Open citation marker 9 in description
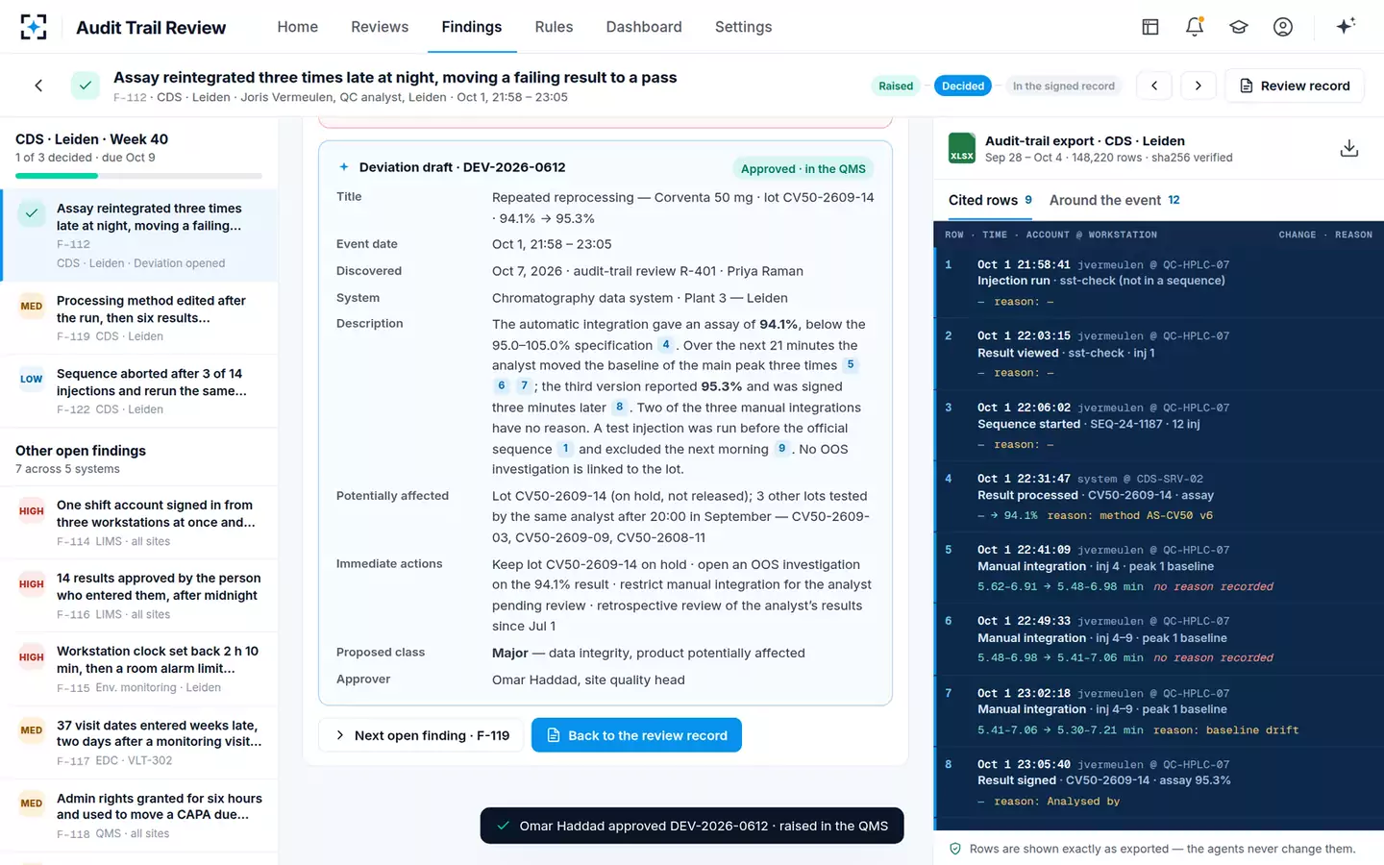The width and height of the screenshot is (1384, 865). [781, 448]
